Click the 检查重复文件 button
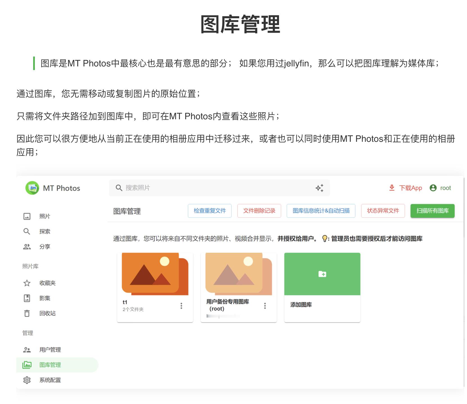 click(x=210, y=211)
